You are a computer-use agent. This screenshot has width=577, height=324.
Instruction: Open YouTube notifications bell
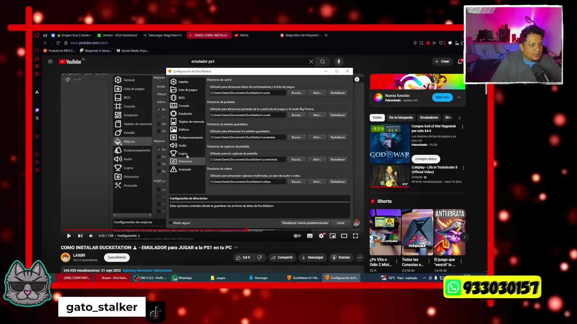[x=460, y=62]
